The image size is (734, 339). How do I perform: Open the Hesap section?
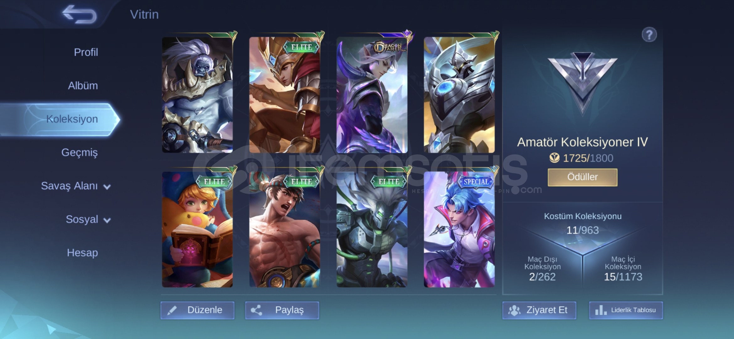coord(82,252)
